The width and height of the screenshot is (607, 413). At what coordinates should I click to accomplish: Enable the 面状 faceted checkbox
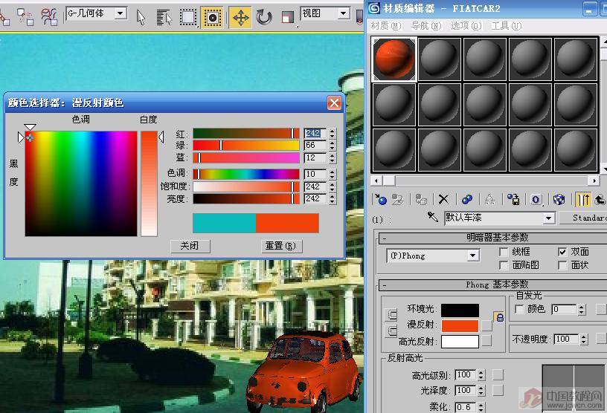[562, 265]
